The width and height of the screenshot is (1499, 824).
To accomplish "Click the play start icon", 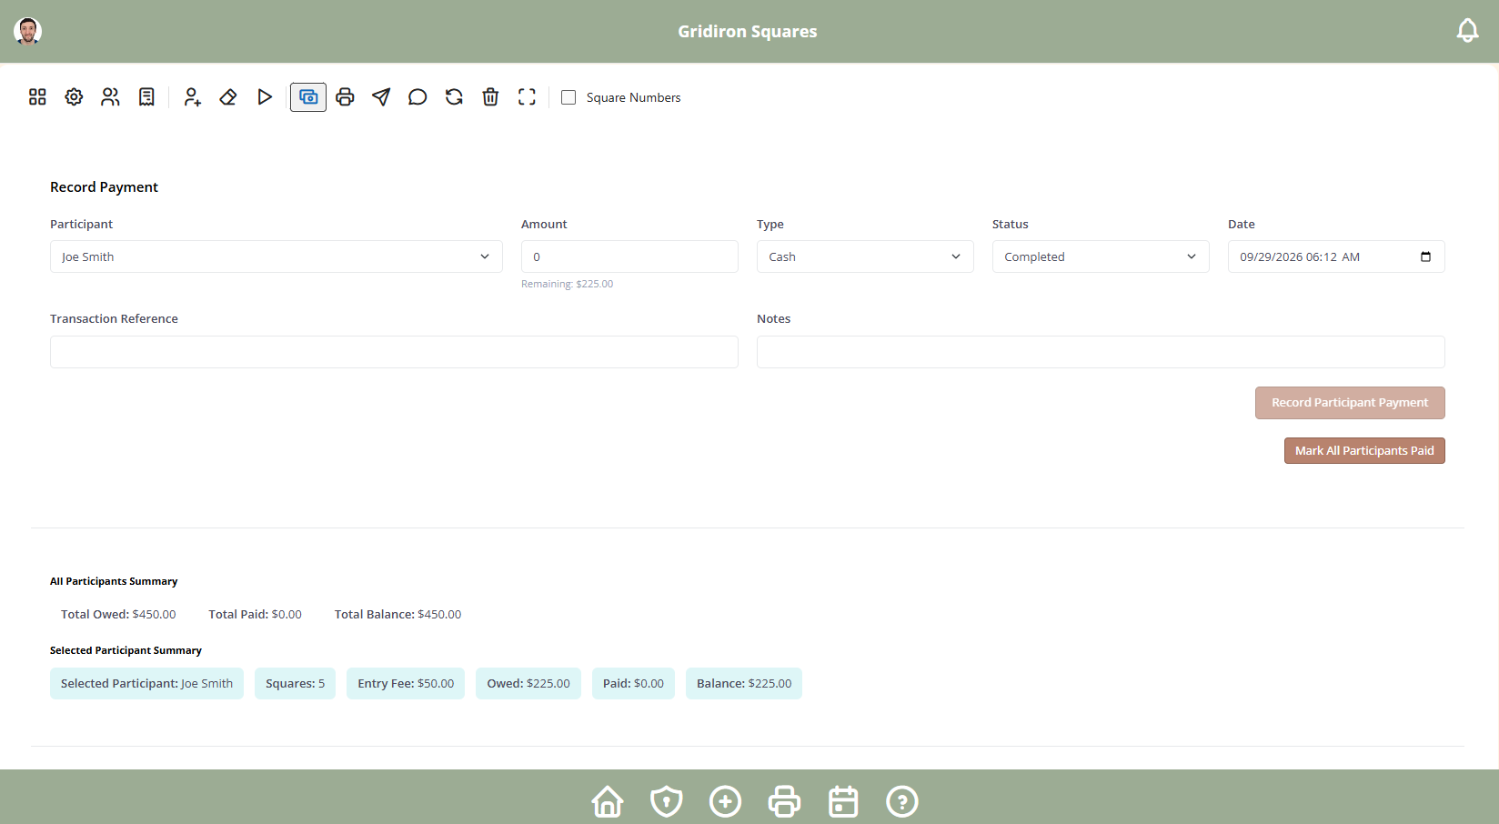I will click(x=265, y=97).
